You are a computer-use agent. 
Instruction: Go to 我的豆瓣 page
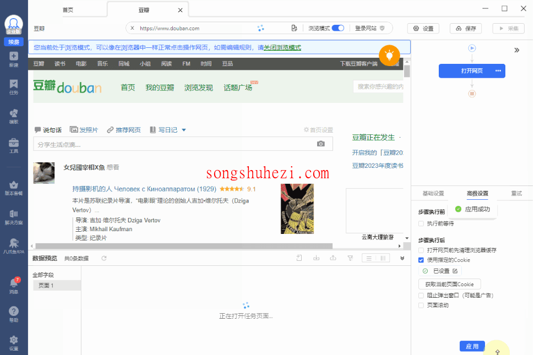[160, 88]
